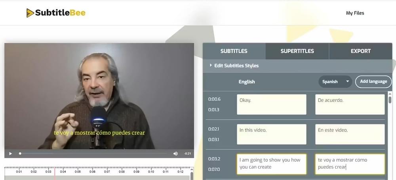The height and width of the screenshot is (180, 396).
Task: Click the video preview frame
Action: 99,95
